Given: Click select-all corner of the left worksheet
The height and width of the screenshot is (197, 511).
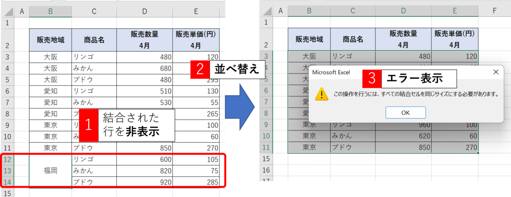Looking at the screenshot, I should pyautogui.click(x=7, y=12).
